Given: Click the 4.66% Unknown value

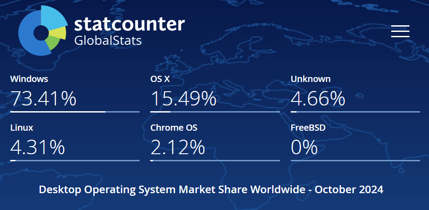Looking at the screenshot, I should [318, 99].
